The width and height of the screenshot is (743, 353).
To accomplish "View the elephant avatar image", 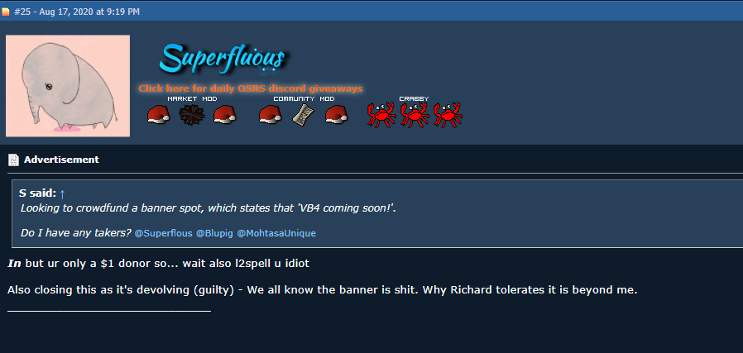I will pos(68,86).
